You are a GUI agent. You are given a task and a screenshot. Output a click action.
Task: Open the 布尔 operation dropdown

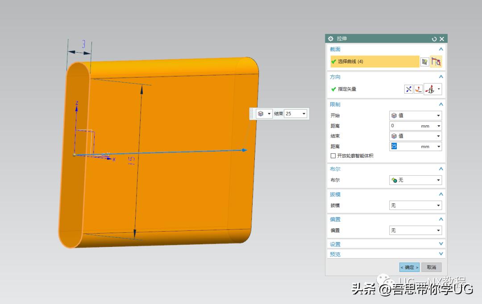(x=415, y=180)
